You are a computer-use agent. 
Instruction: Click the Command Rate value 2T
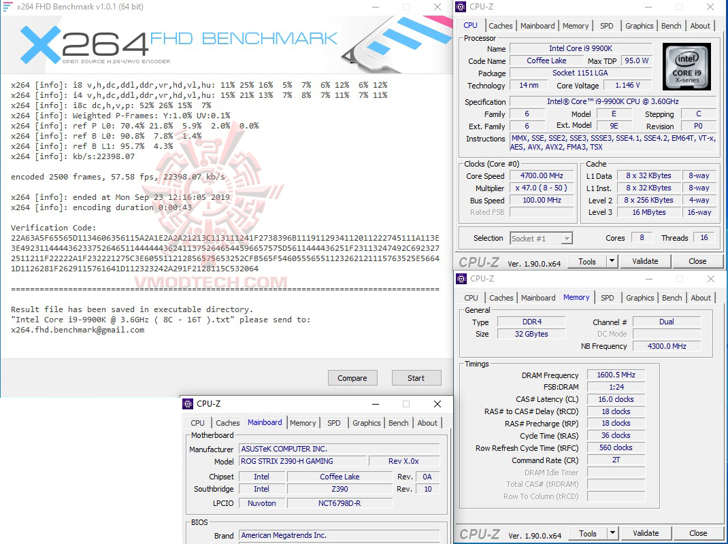616,460
